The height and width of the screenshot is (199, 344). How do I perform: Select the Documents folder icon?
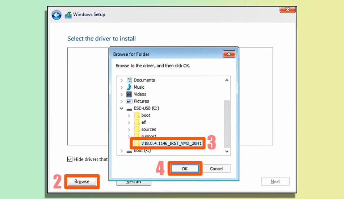(x=129, y=80)
